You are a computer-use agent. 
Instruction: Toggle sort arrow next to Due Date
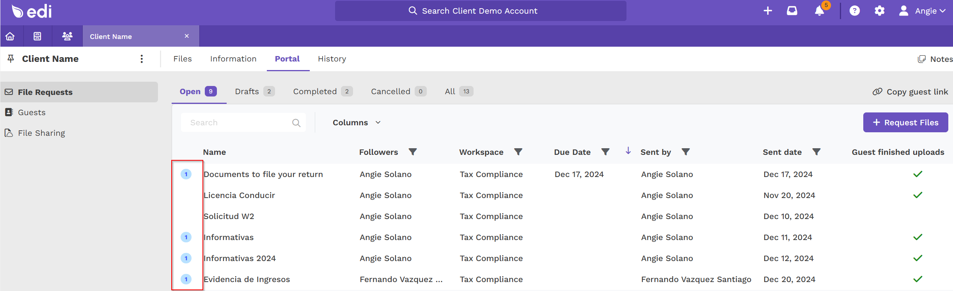click(628, 151)
